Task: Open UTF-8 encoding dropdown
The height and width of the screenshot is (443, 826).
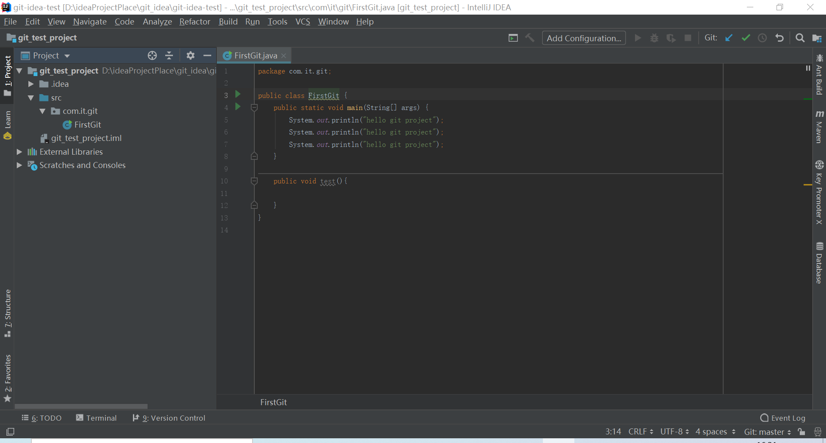Action: click(675, 431)
